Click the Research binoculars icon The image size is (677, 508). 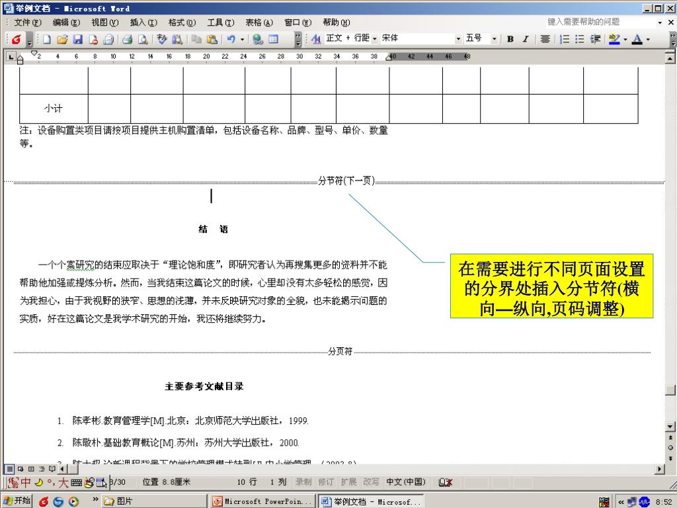(177, 39)
